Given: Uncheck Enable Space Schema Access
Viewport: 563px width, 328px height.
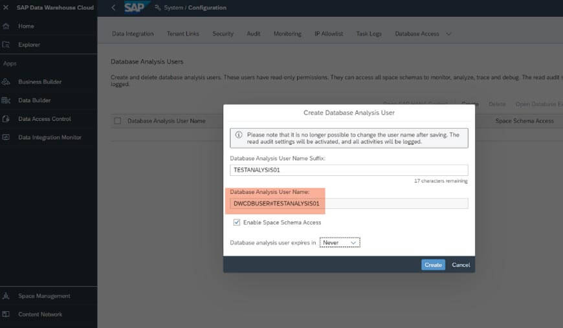Looking at the screenshot, I should tap(237, 223).
